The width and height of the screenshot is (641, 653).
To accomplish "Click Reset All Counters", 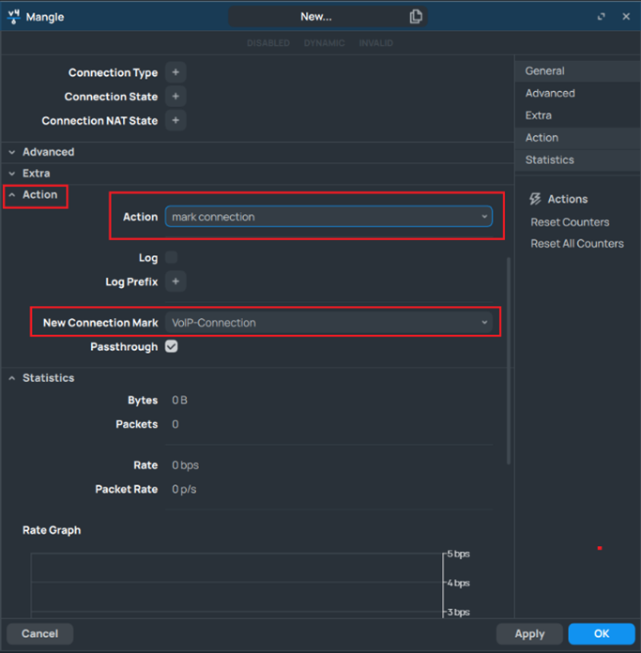I will [576, 243].
